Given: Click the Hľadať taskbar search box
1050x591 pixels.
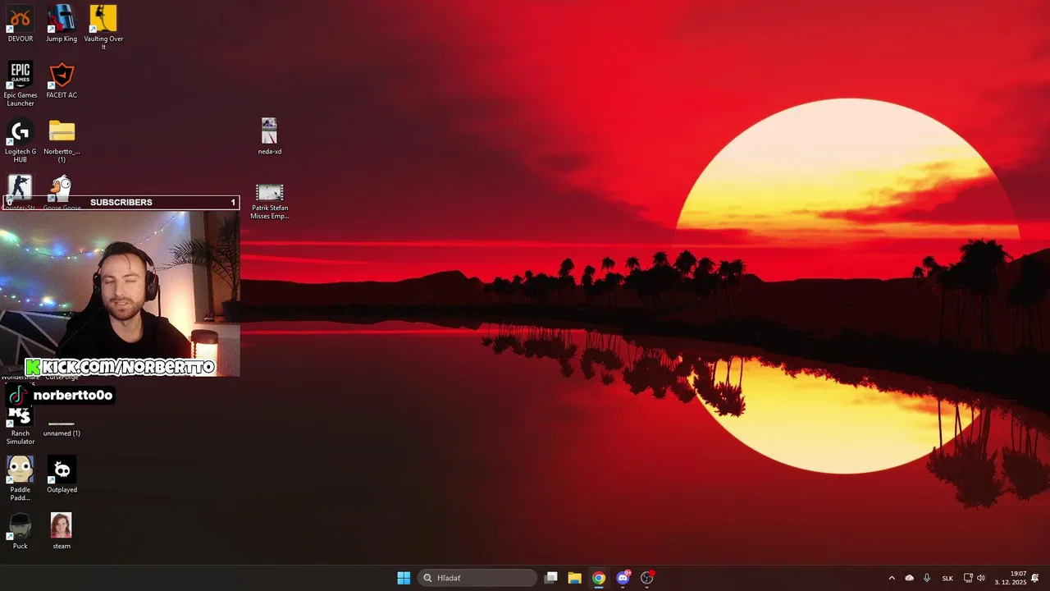Looking at the screenshot, I should [x=477, y=578].
